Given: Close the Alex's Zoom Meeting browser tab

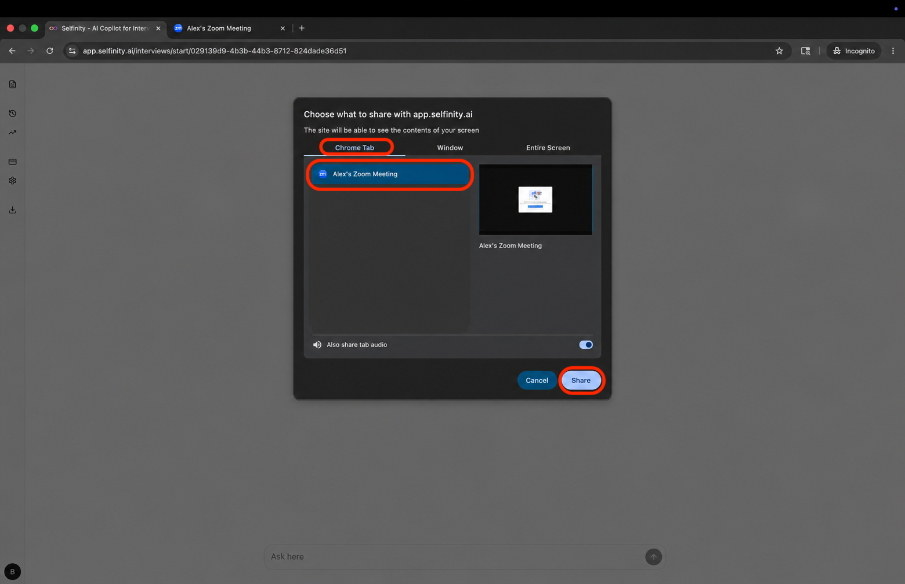Looking at the screenshot, I should [x=283, y=28].
